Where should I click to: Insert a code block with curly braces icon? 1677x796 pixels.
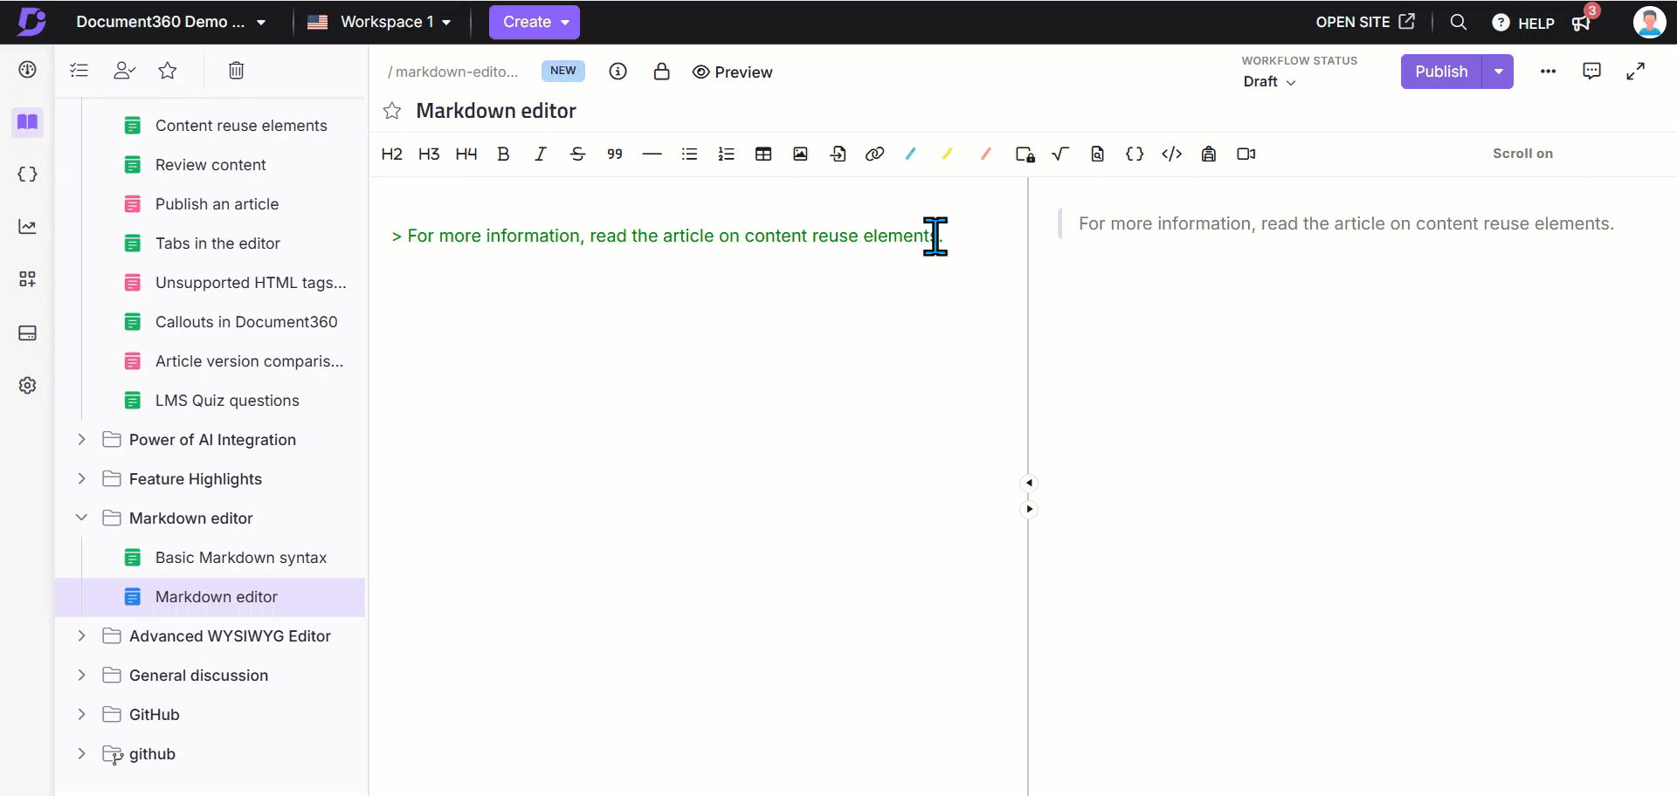pyautogui.click(x=1135, y=154)
